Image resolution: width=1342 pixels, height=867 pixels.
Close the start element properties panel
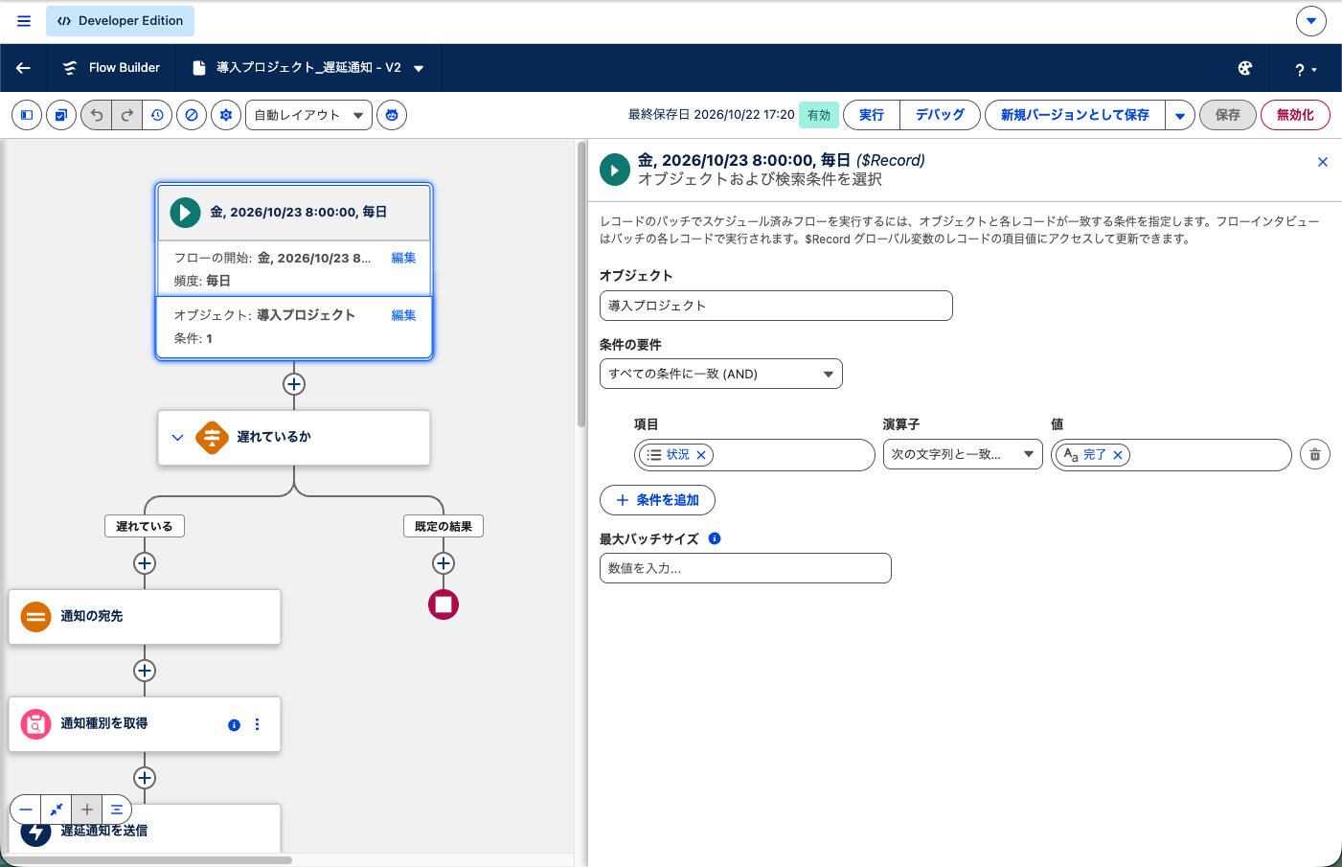tap(1323, 162)
